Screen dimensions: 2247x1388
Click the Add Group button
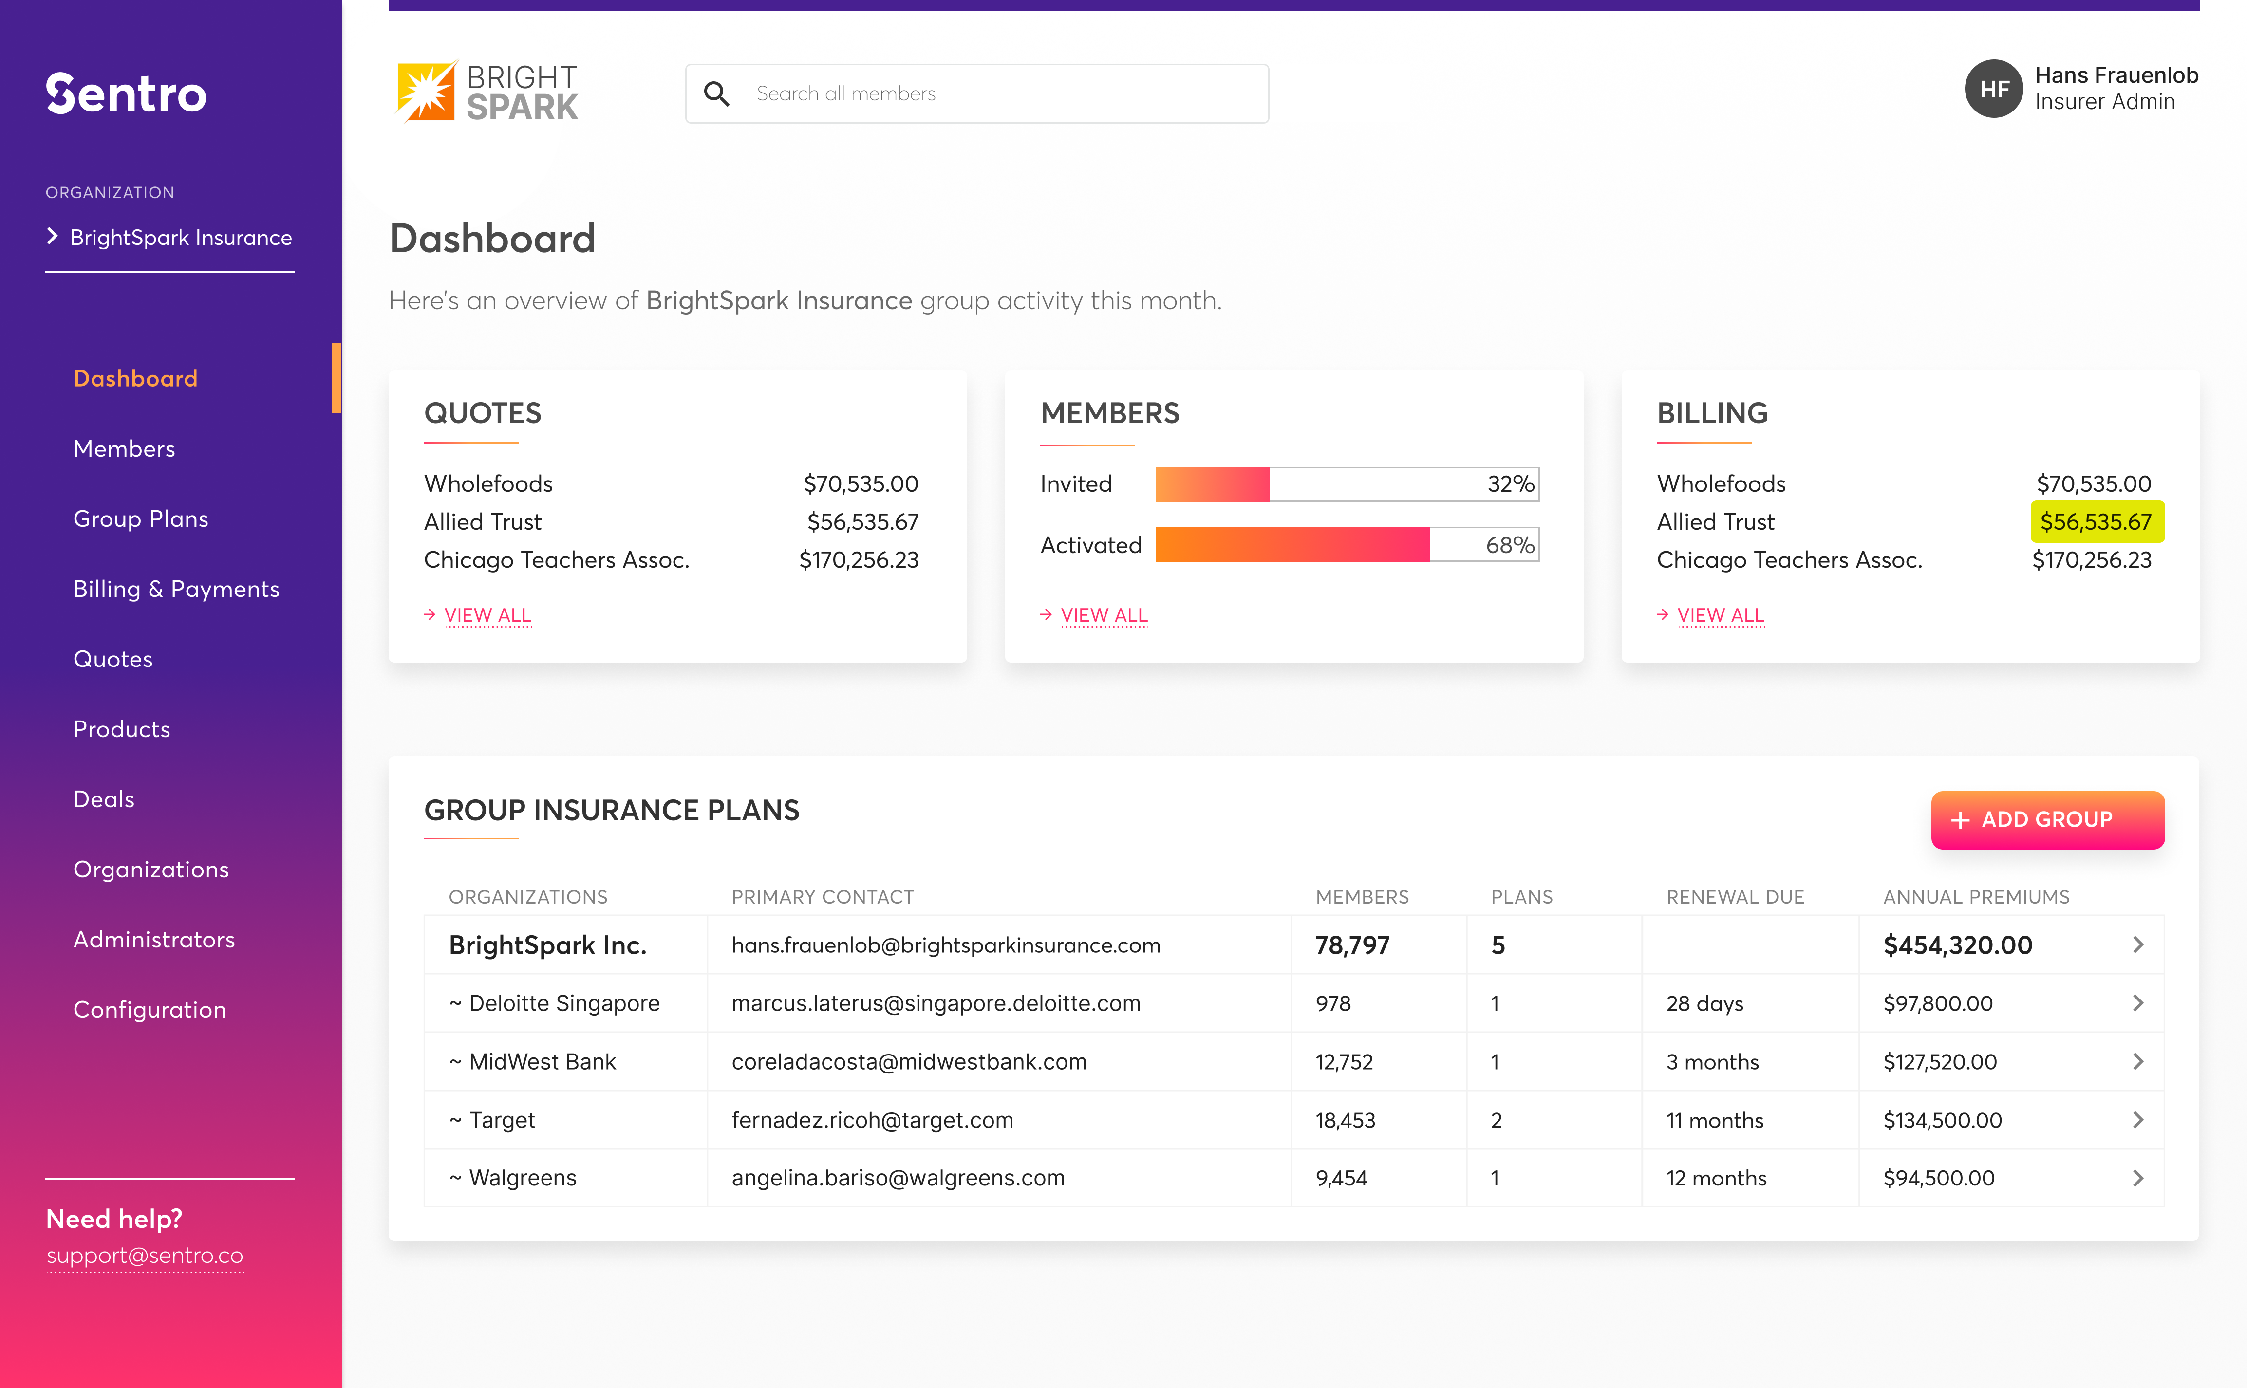[x=2047, y=820]
